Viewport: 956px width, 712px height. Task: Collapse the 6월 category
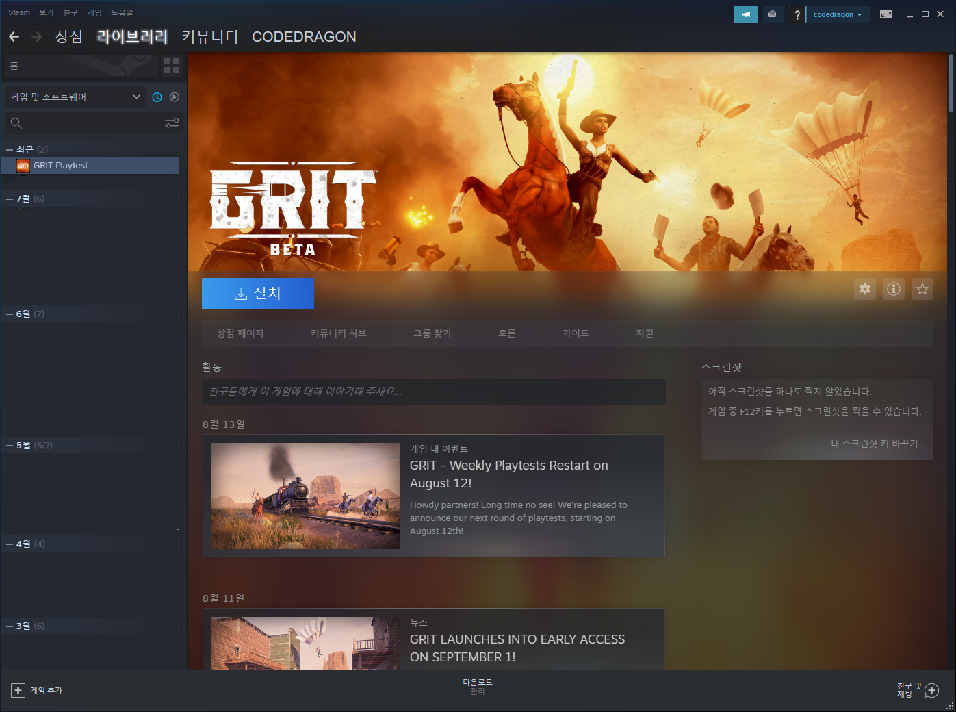(10, 314)
